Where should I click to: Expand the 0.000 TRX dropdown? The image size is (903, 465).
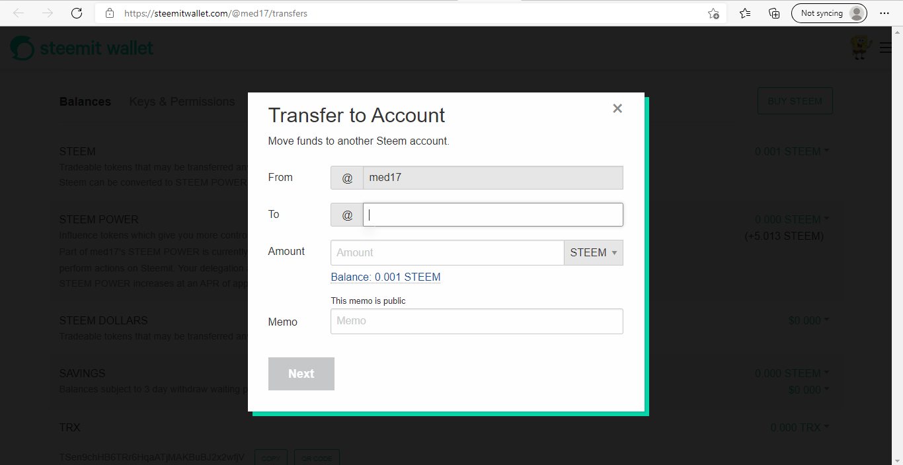800,427
